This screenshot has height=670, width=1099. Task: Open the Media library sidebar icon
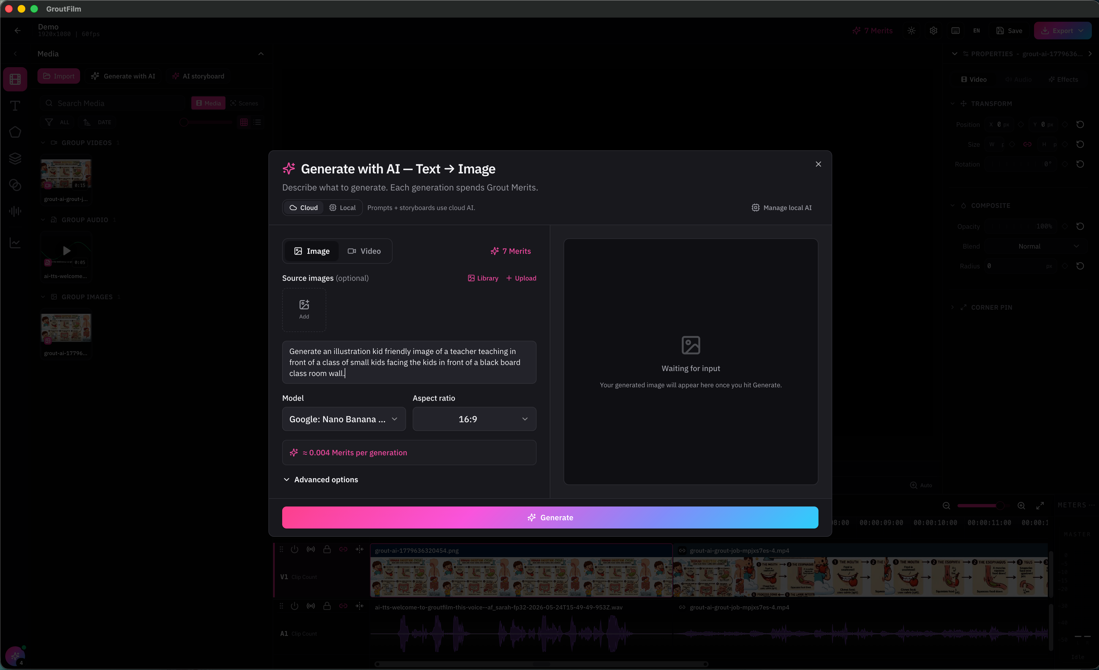tap(15, 79)
